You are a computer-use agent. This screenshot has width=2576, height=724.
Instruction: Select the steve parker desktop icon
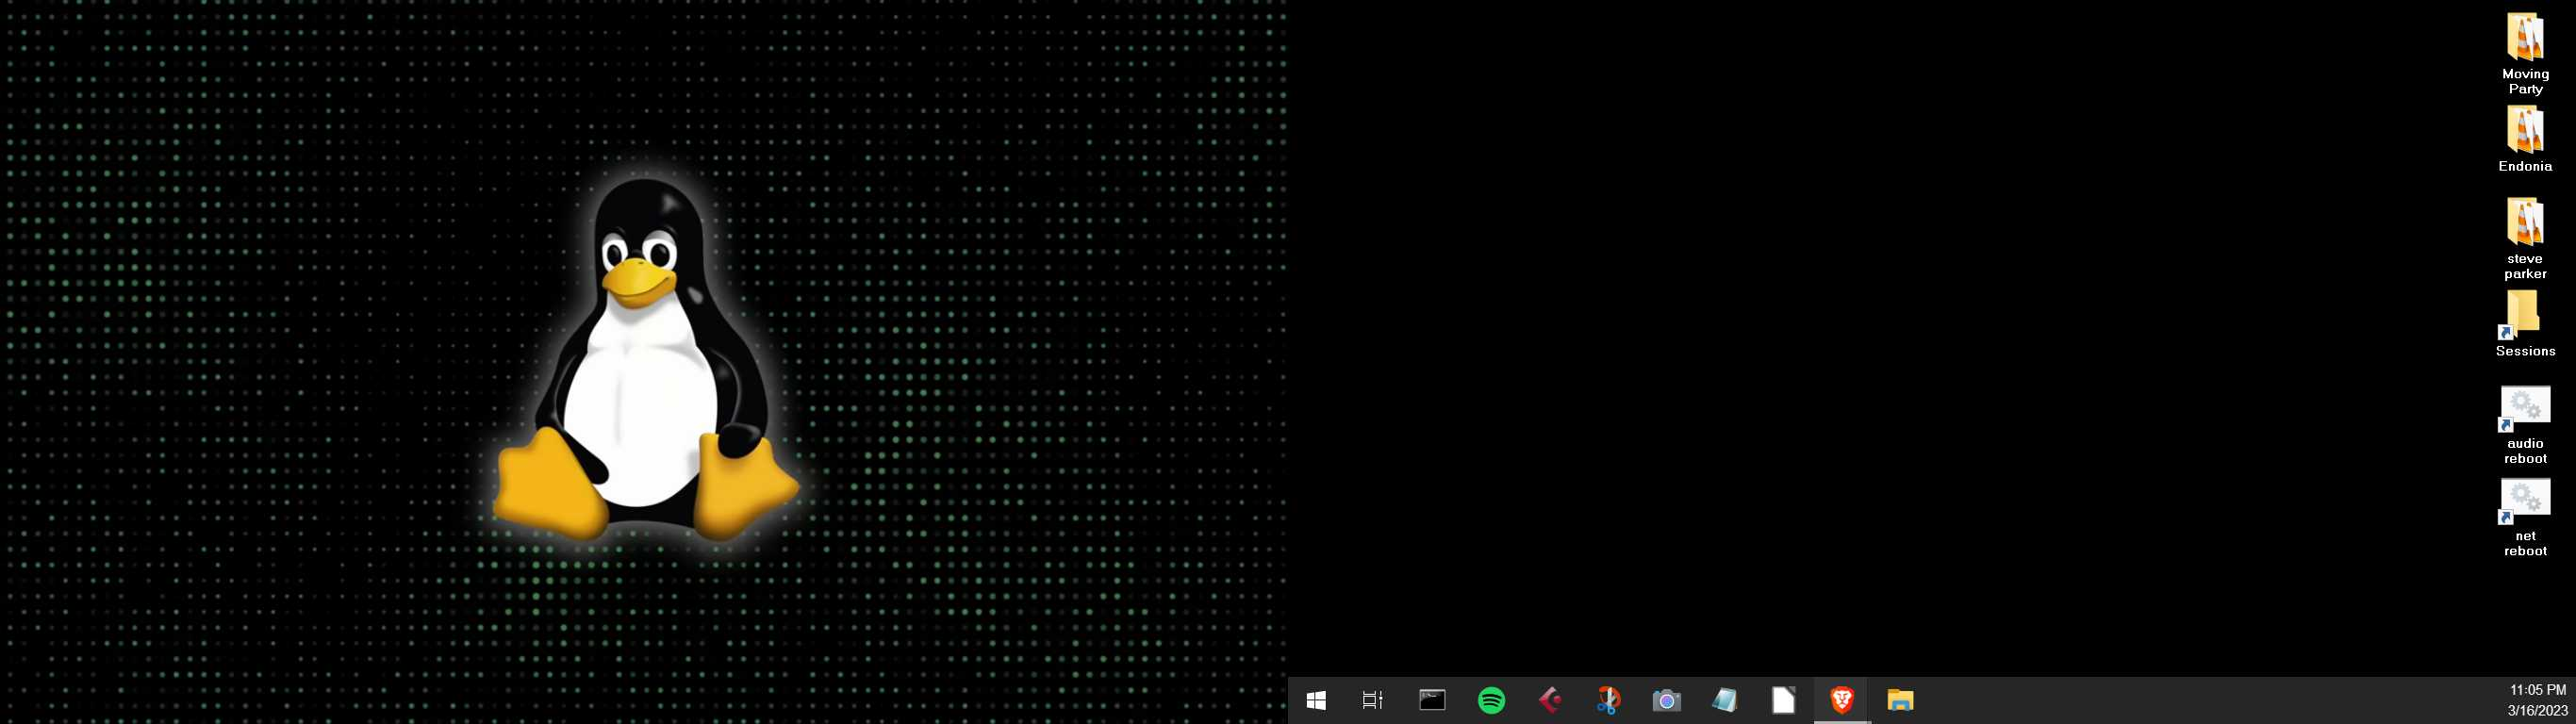pos(2525,239)
